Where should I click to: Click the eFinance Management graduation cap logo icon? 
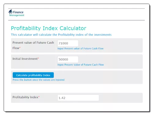(10, 12)
